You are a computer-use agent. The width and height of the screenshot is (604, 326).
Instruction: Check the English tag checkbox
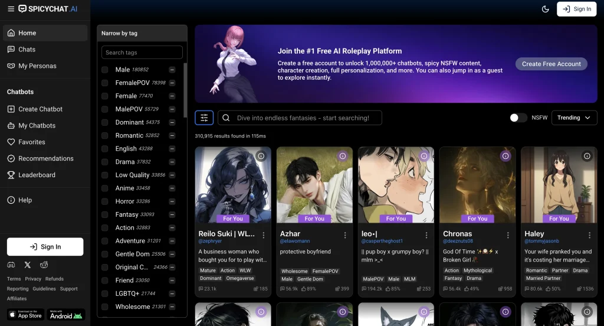[x=105, y=149]
